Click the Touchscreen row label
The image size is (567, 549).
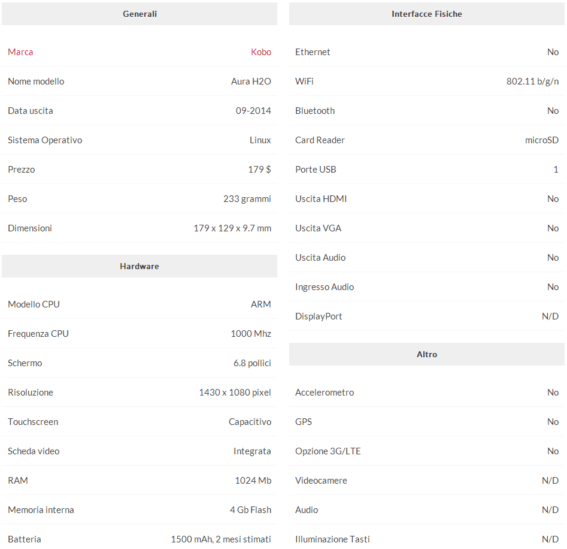[33, 422]
